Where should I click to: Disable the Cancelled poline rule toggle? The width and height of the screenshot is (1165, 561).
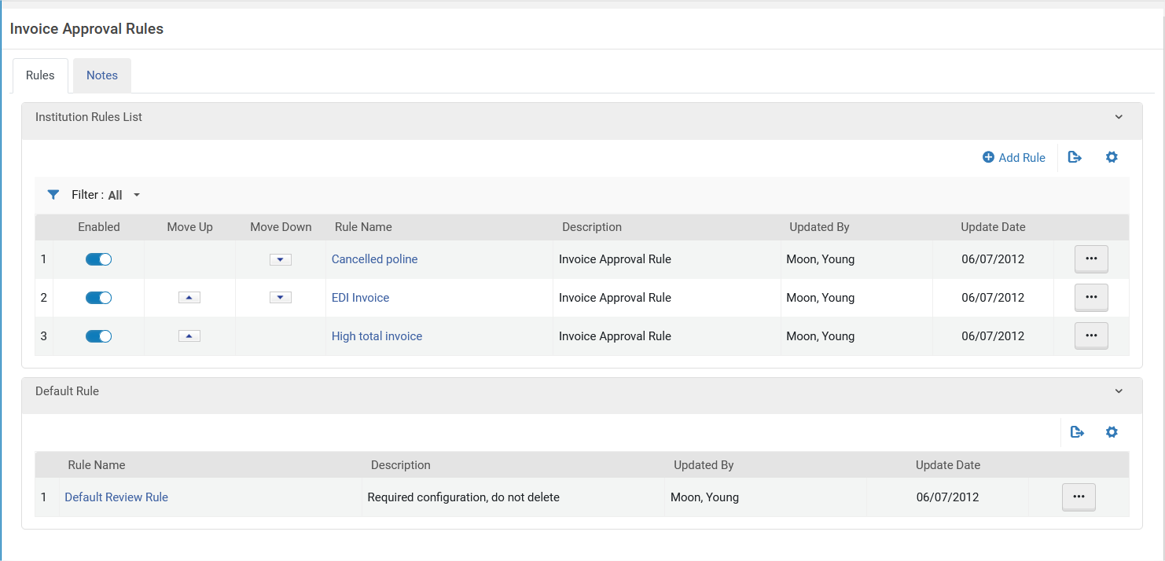99,259
